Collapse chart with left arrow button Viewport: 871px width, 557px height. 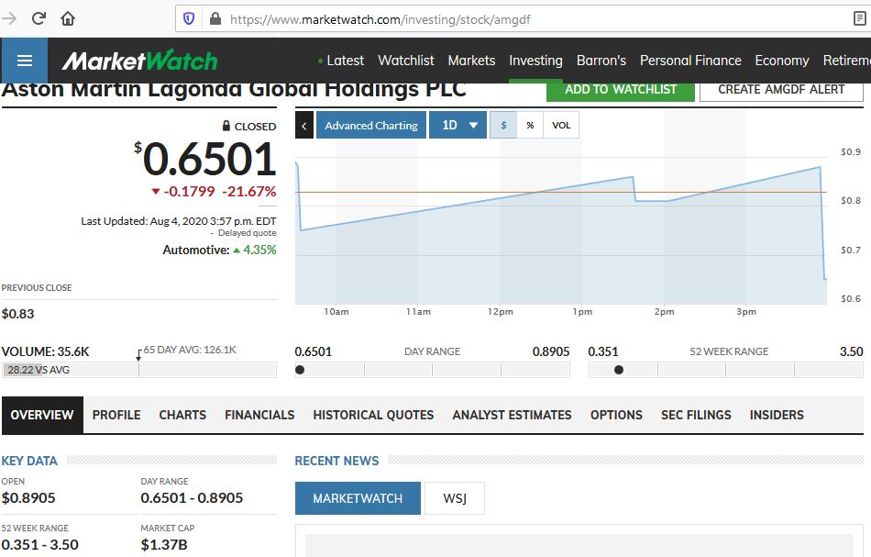[x=303, y=125]
